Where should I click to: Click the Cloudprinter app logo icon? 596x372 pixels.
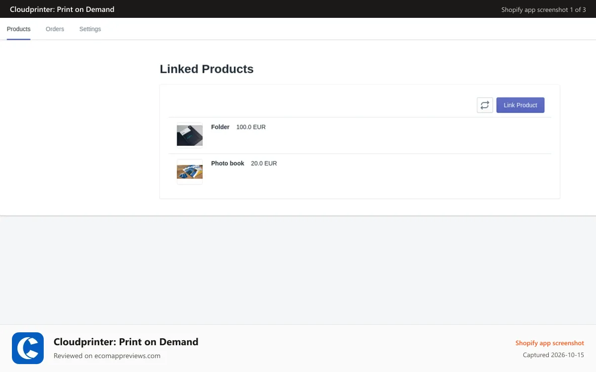tap(28, 348)
